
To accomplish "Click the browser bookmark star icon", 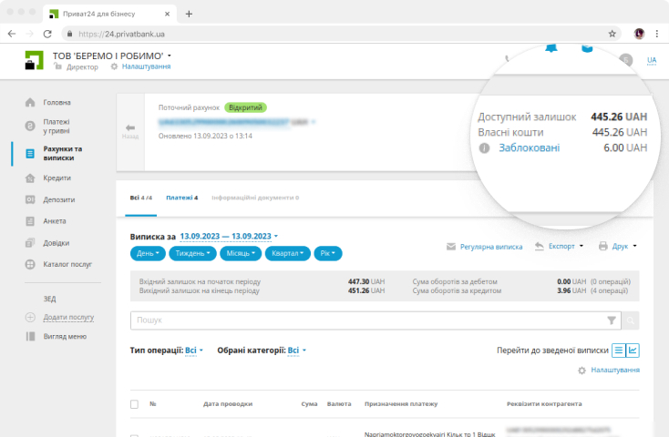I will (612, 34).
